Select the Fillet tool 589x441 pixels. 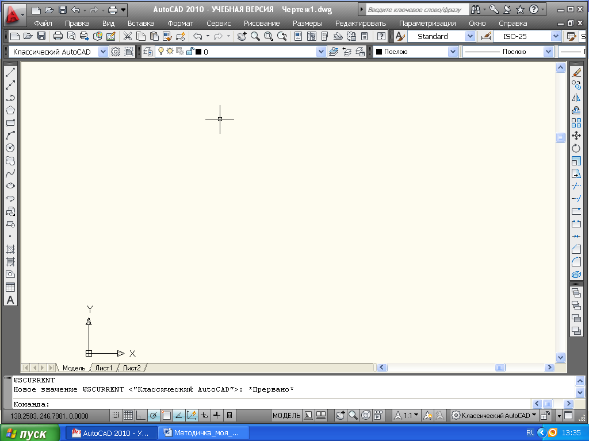pos(576,262)
